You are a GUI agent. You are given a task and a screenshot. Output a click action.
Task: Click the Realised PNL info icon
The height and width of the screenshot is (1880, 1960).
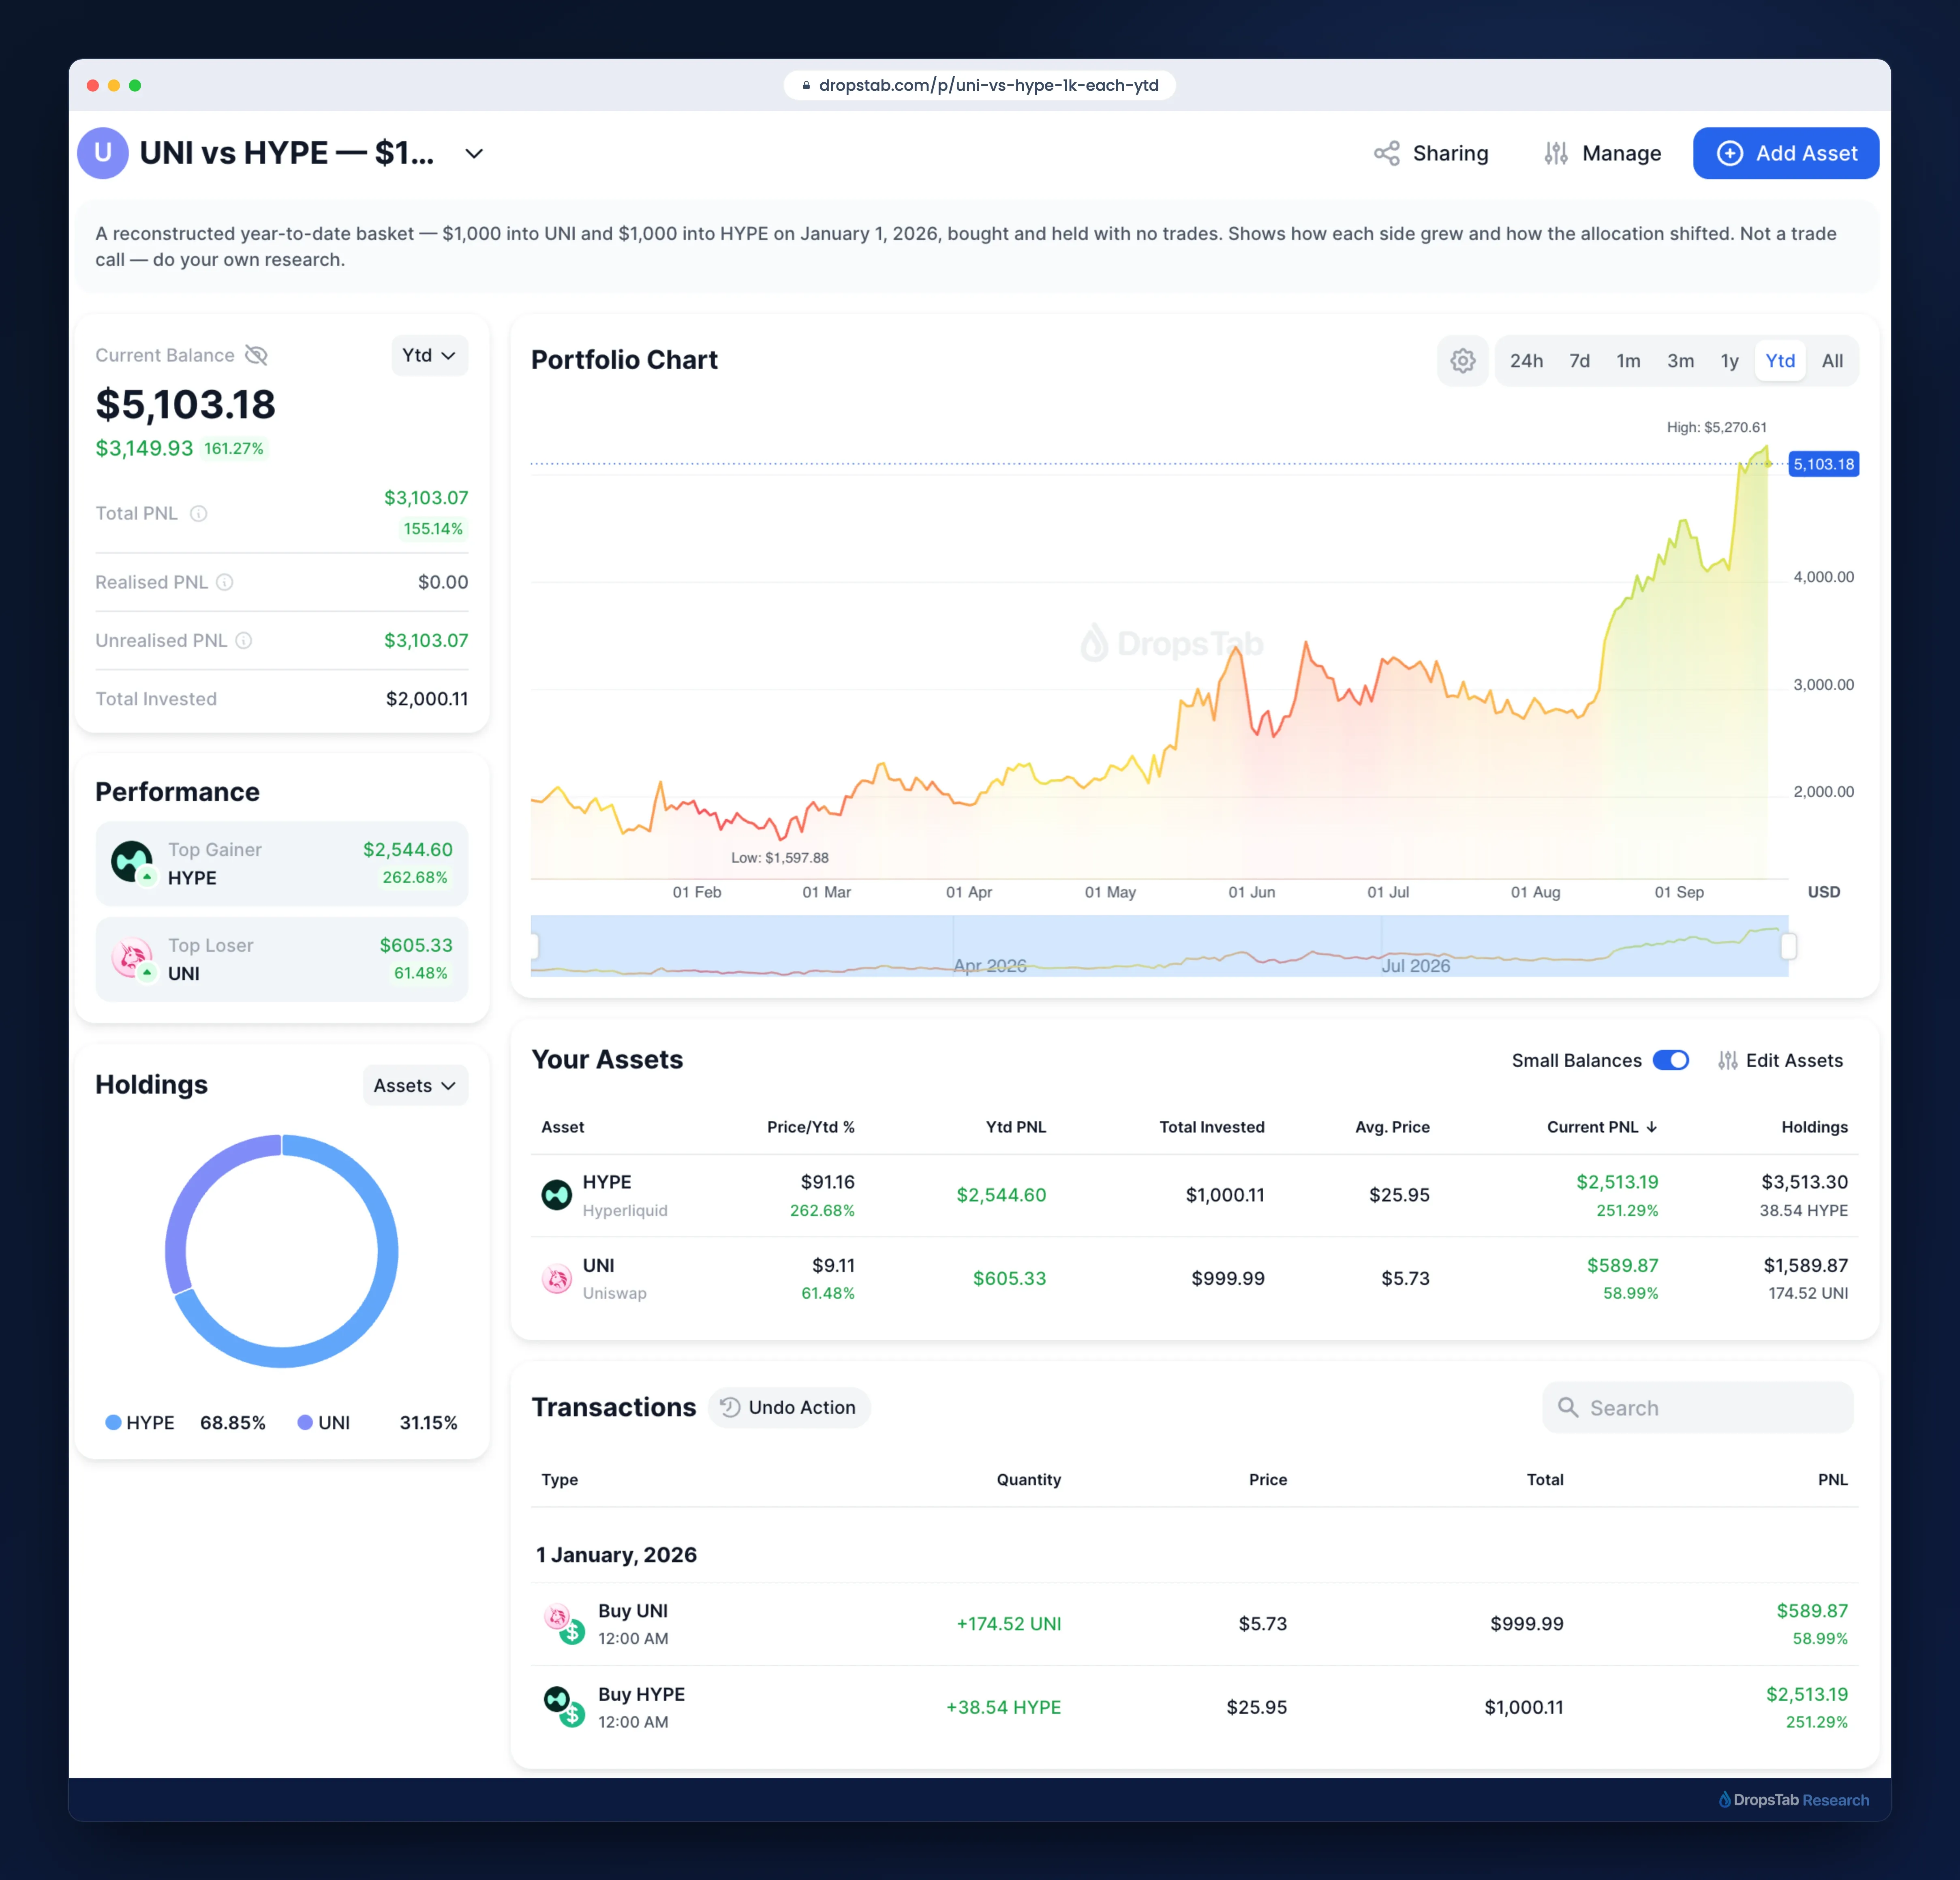pyautogui.click(x=225, y=582)
